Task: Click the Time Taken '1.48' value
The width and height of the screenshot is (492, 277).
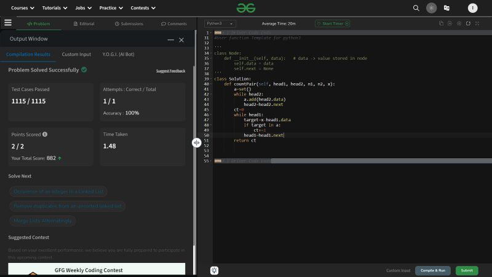Action: [x=109, y=146]
